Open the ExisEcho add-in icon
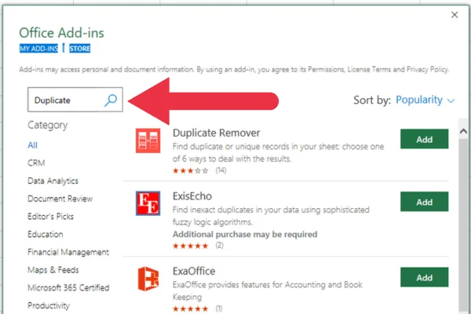This screenshot has height=314, width=471. coord(148,203)
